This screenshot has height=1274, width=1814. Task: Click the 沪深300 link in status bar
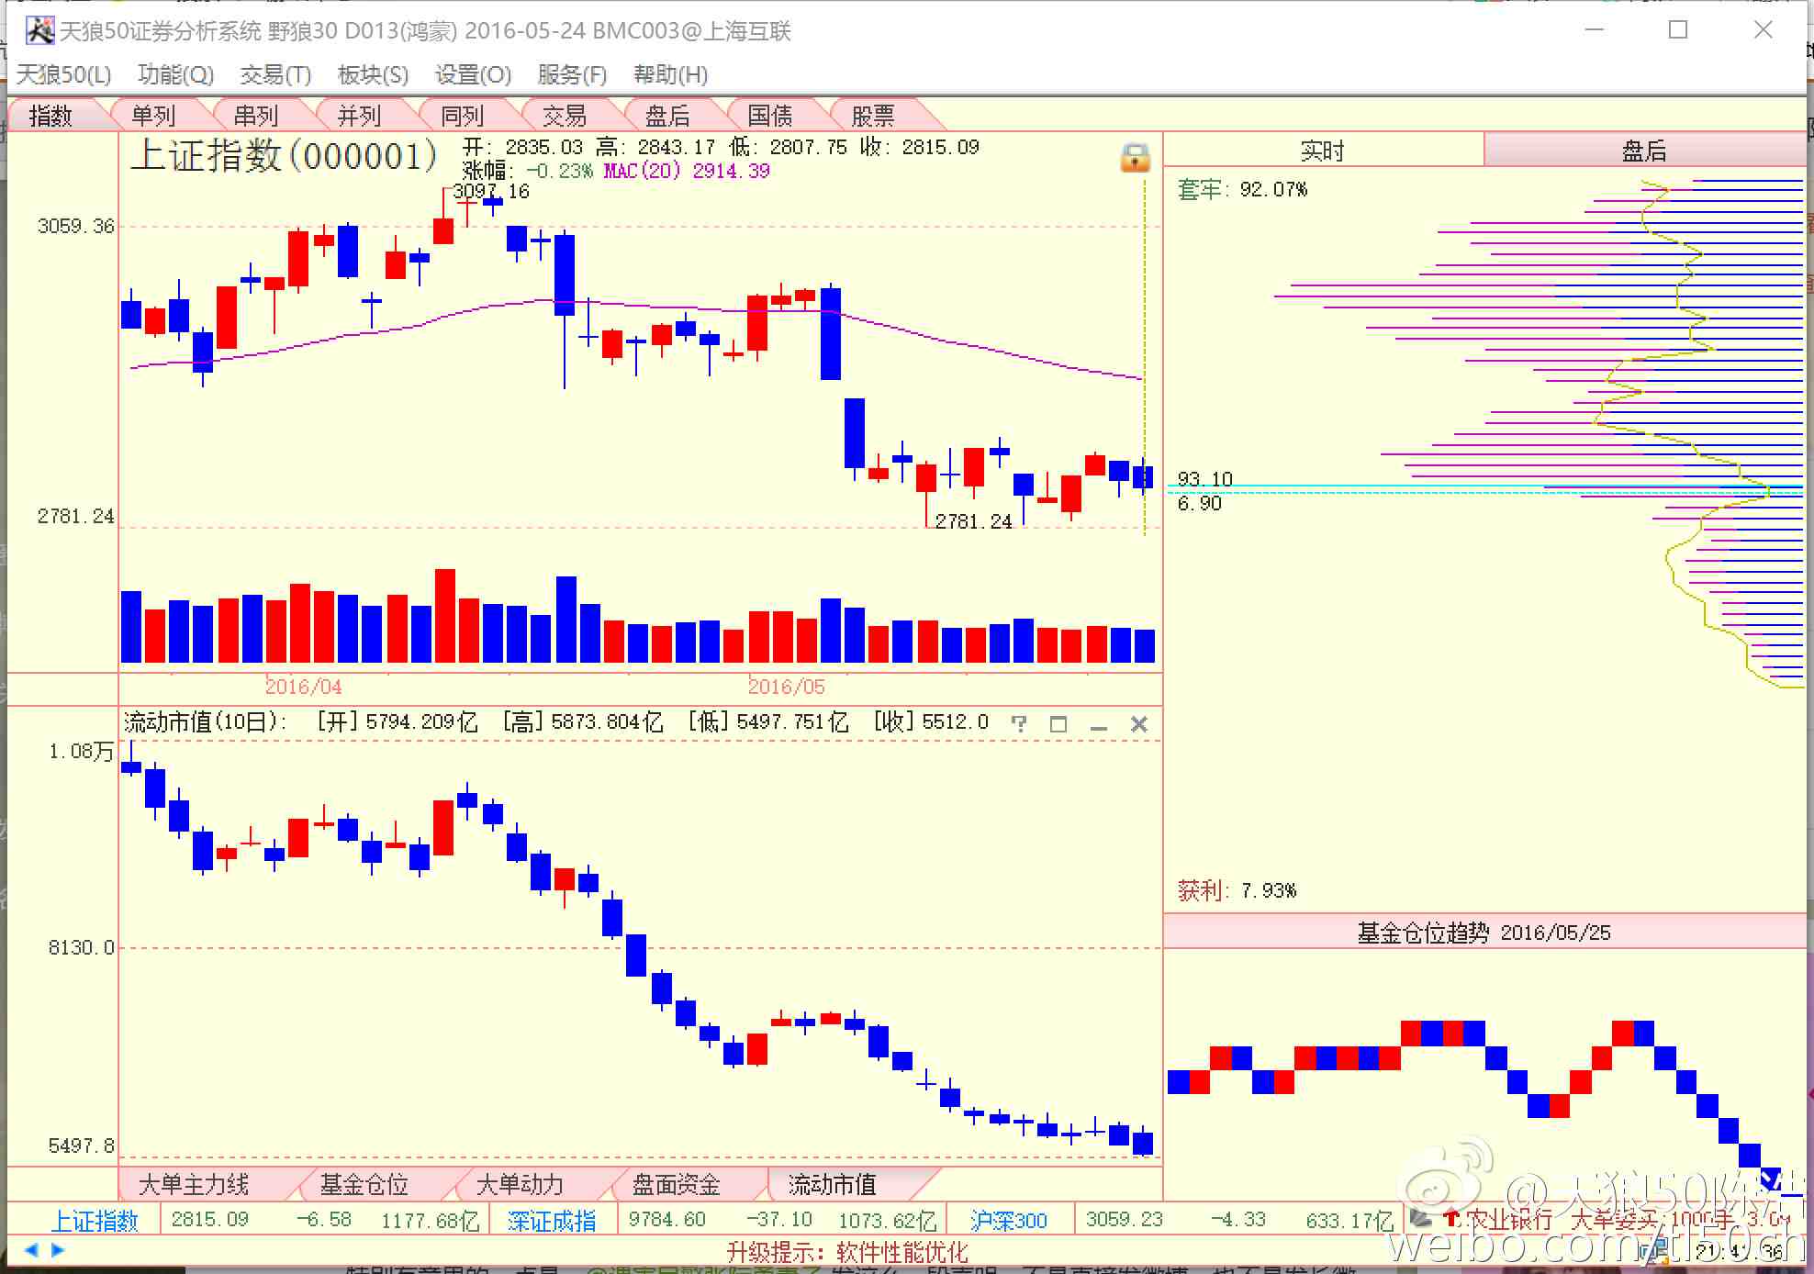(1008, 1221)
